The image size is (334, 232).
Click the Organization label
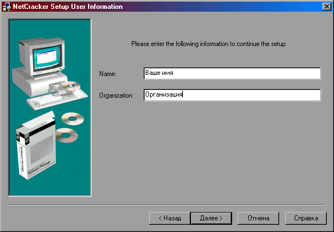pyautogui.click(x=116, y=95)
